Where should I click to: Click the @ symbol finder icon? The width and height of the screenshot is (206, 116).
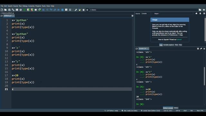21,10
